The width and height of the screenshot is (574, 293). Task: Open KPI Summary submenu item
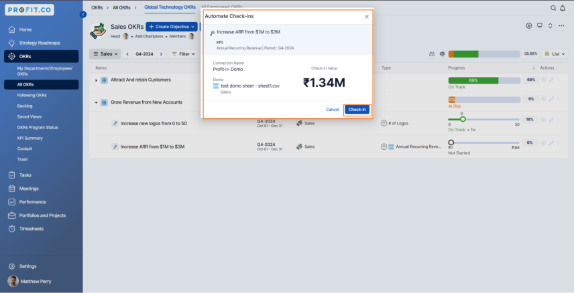pos(30,138)
